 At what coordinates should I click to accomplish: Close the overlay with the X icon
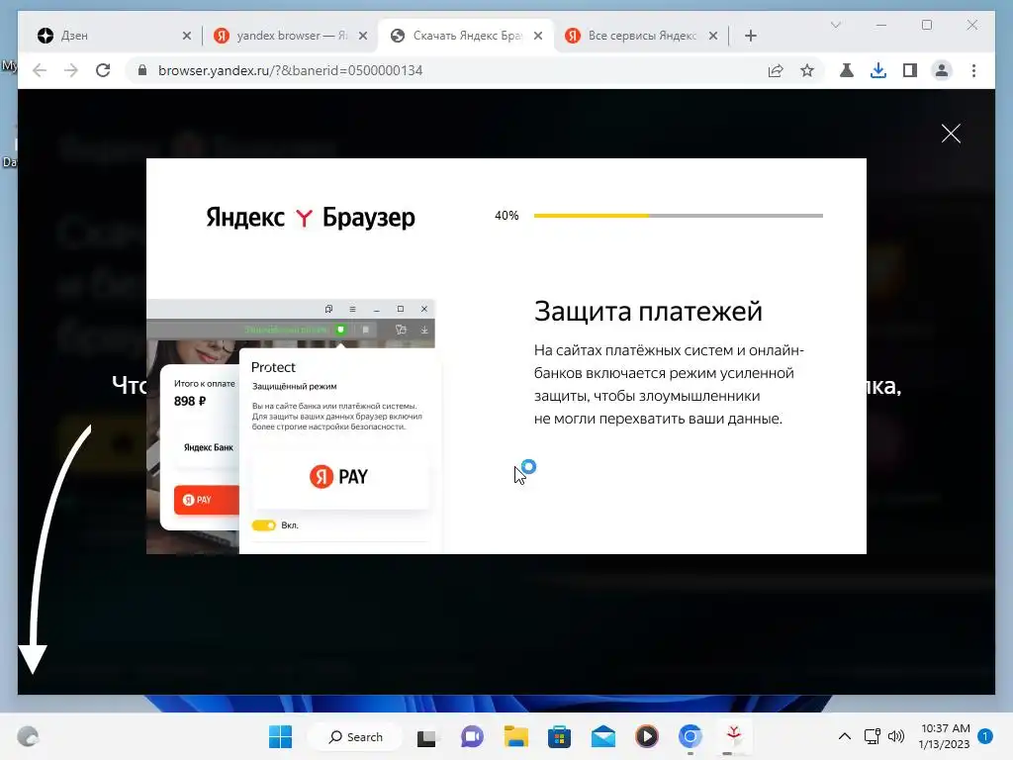pos(951,134)
